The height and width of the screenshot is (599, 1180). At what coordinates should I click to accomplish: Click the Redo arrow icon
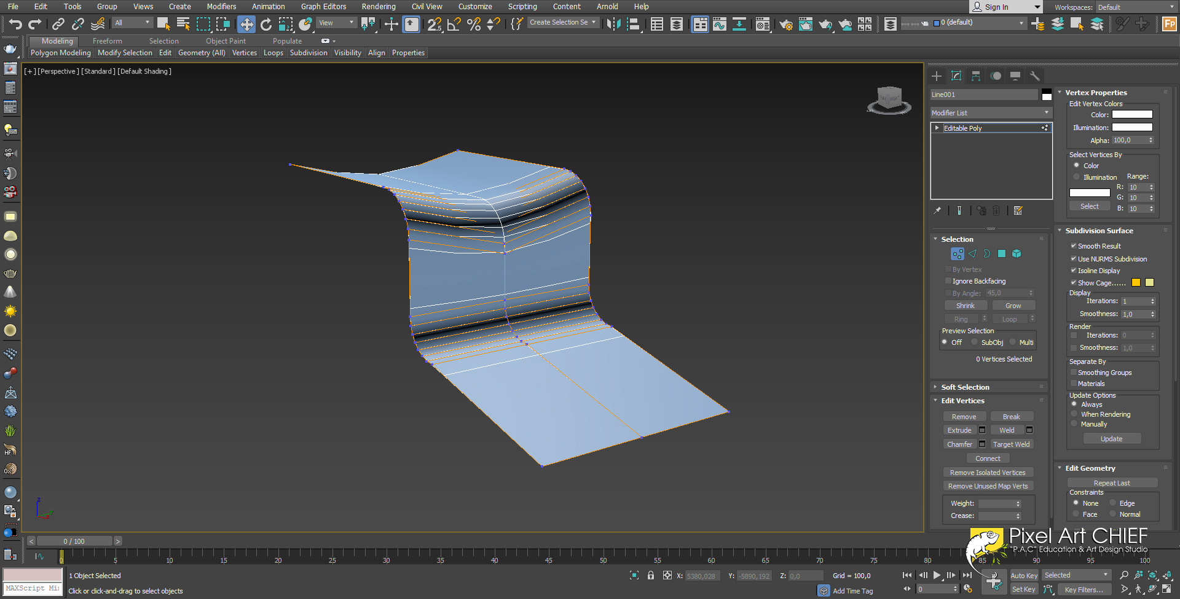tap(35, 24)
